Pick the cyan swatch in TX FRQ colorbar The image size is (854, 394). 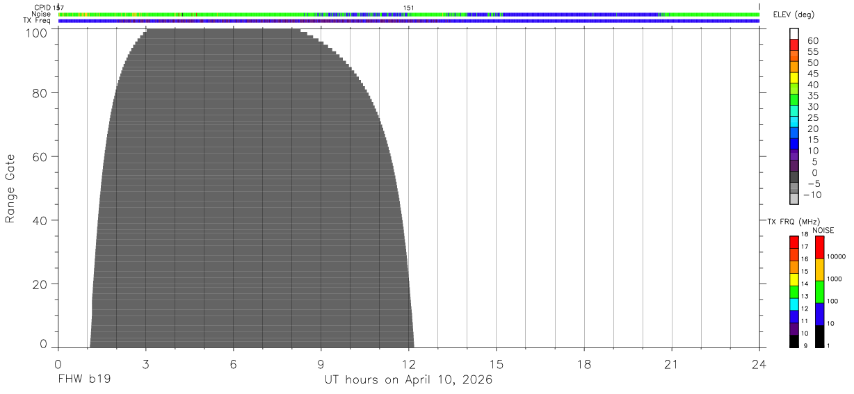[794, 304]
